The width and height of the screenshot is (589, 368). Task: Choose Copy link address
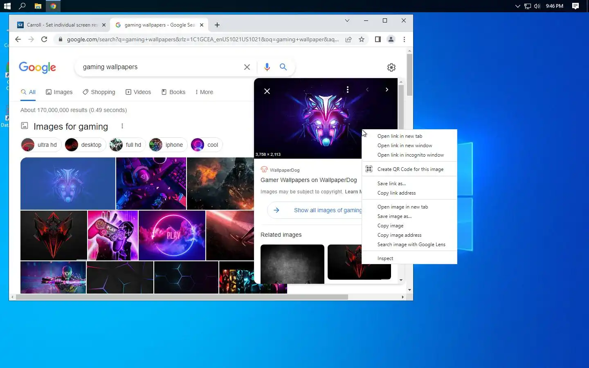coord(409,193)
